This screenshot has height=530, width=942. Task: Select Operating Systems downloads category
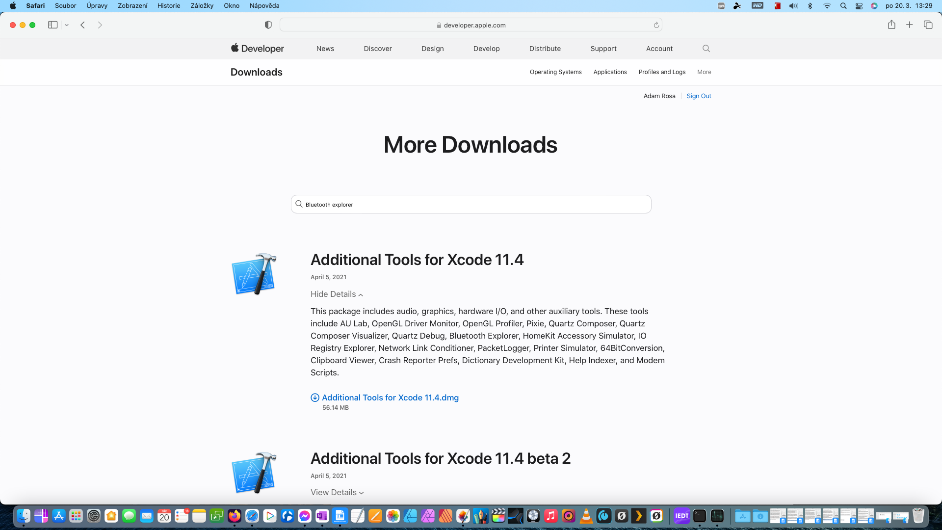point(555,72)
